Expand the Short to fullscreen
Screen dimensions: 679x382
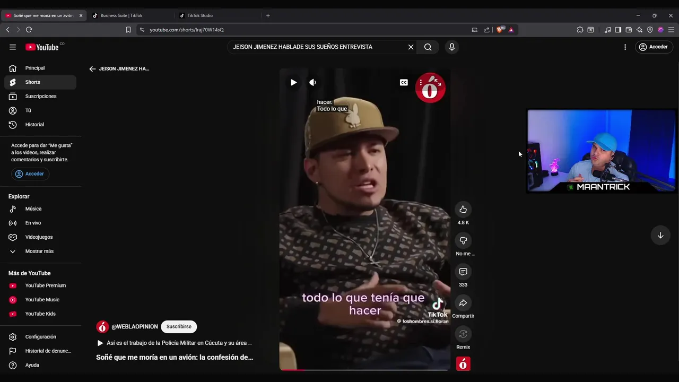point(438,82)
